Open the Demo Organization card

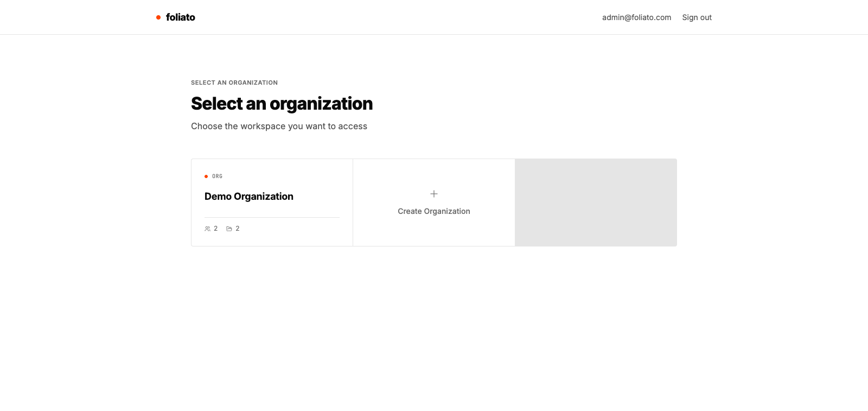(272, 203)
